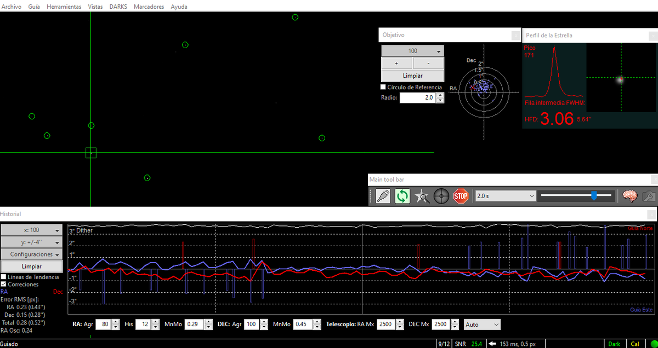Viewport: 658px width, 348px height.
Task: Click the DEC MnMo value field
Action: tap(302, 324)
